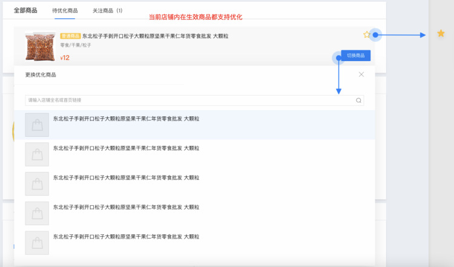Click the fifth result's placeholder bag icon
This screenshot has width=454, height=267.
37,242
